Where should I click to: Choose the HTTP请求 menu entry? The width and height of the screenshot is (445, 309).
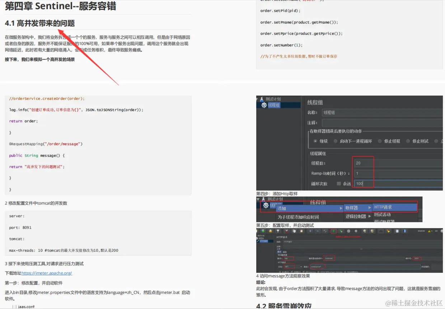click(x=395, y=207)
